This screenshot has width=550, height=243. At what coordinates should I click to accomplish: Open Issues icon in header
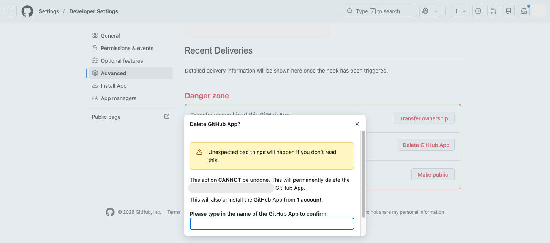[x=478, y=11]
